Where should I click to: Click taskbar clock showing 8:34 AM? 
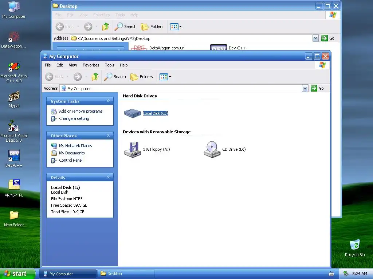click(x=360, y=274)
